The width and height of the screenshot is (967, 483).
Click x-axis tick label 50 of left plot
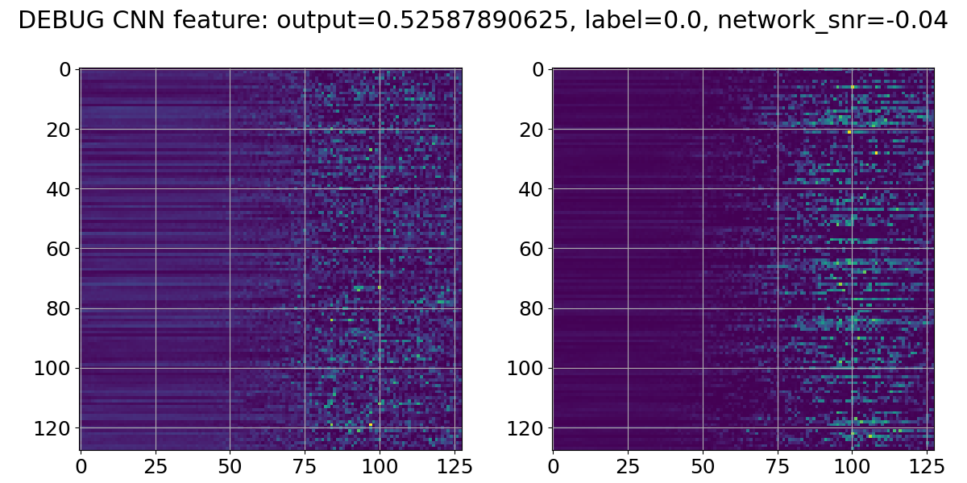point(230,466)
